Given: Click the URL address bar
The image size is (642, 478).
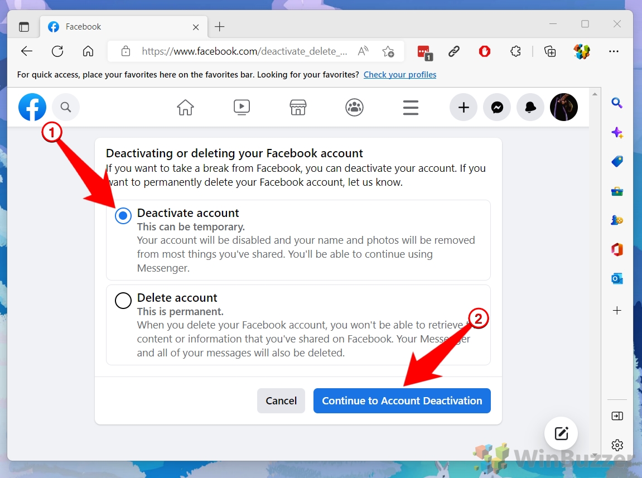Looking at the screenshot, I should [244, 51].
